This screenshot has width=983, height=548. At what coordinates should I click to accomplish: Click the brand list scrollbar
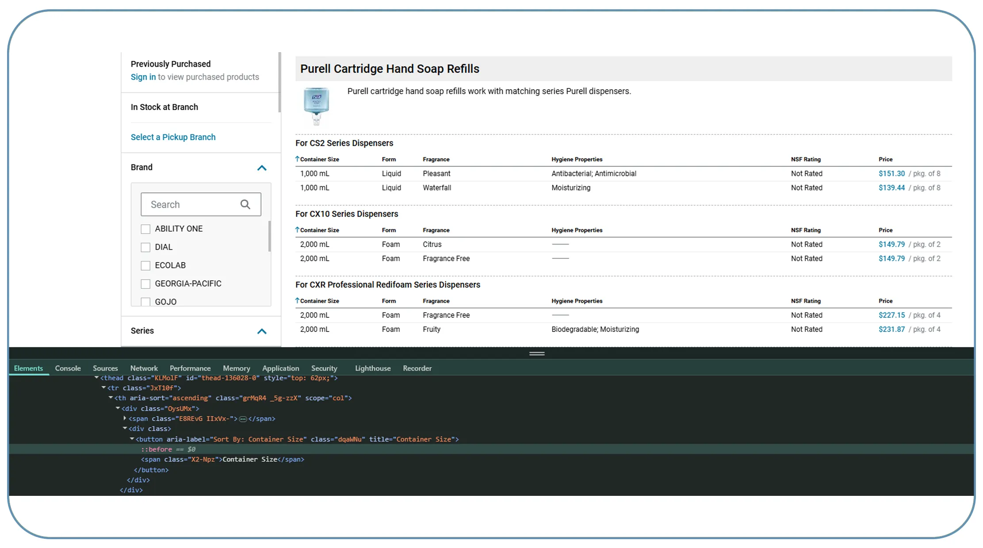coord(269,236)
